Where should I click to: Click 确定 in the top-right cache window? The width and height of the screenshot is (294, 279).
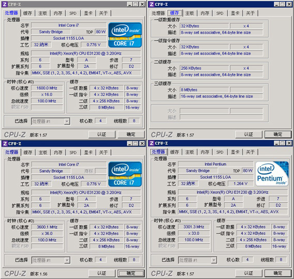pos(278,135)
